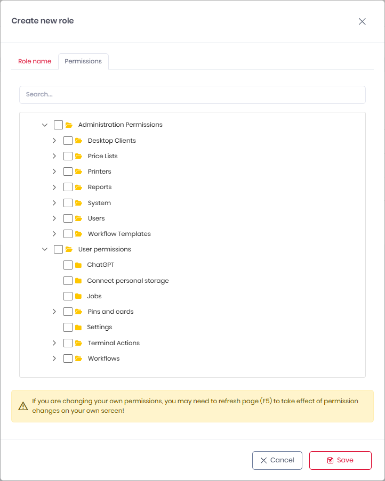385x481 pixels.
Task: Collapse the Administration Permissions tree
Action: pos(45,125)
